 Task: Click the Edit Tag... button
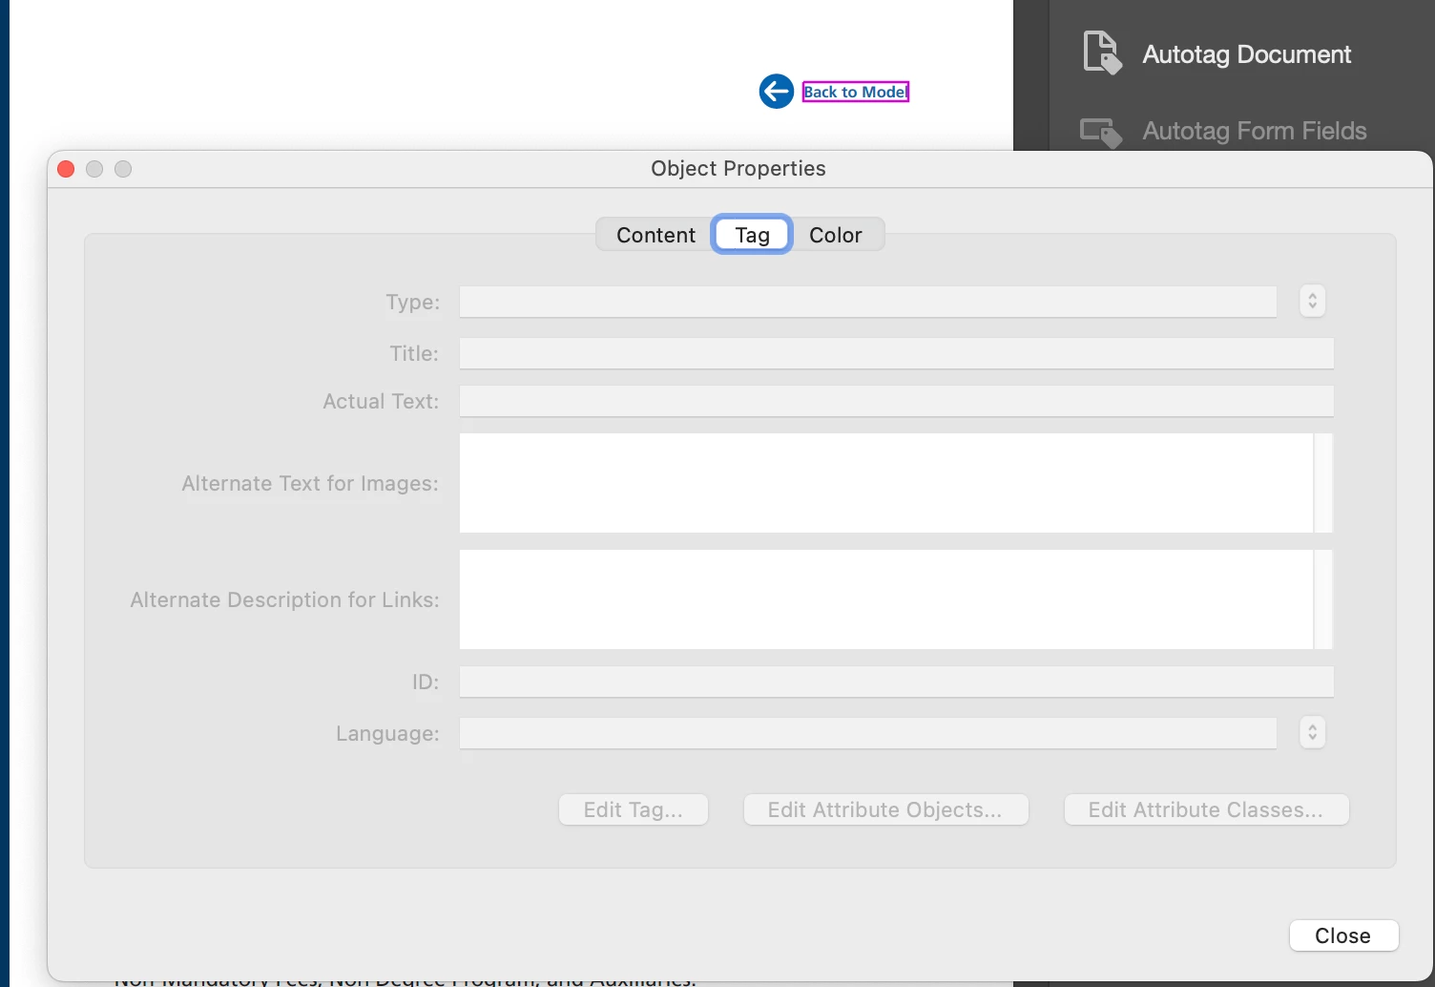tap(634, 809)
